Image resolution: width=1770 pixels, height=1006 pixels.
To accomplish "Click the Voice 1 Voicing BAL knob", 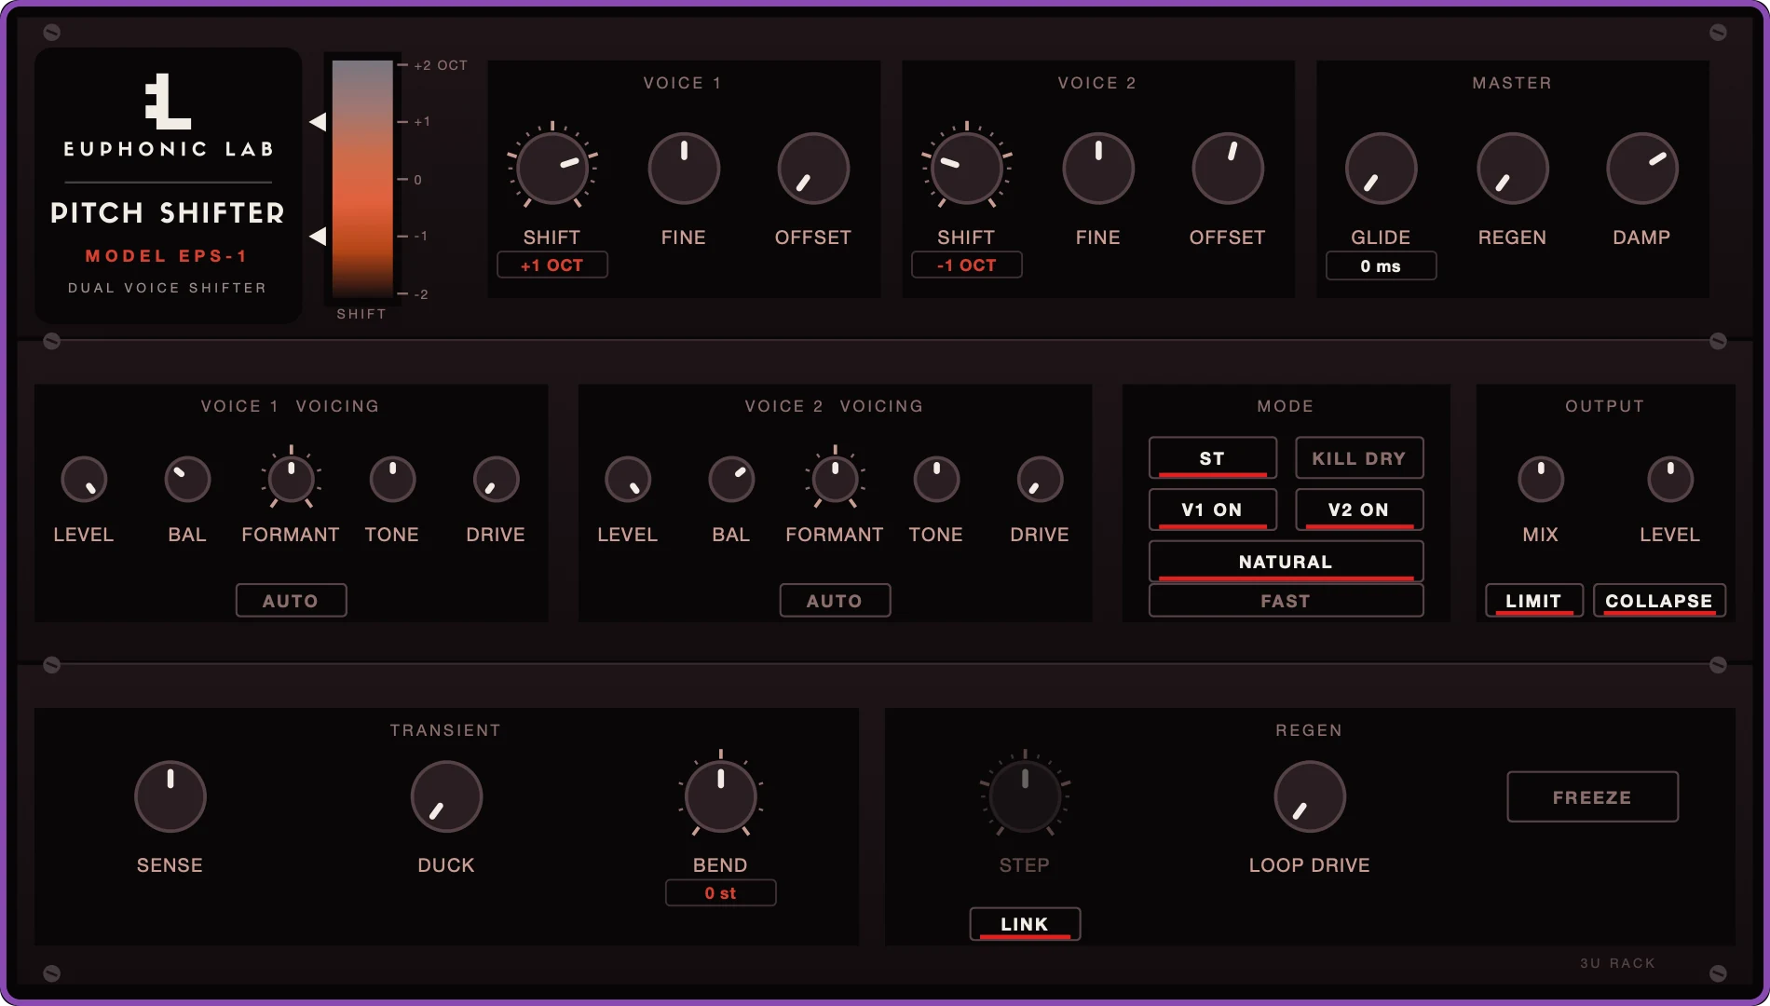I will pyautogui.click(x=187, y=480).
